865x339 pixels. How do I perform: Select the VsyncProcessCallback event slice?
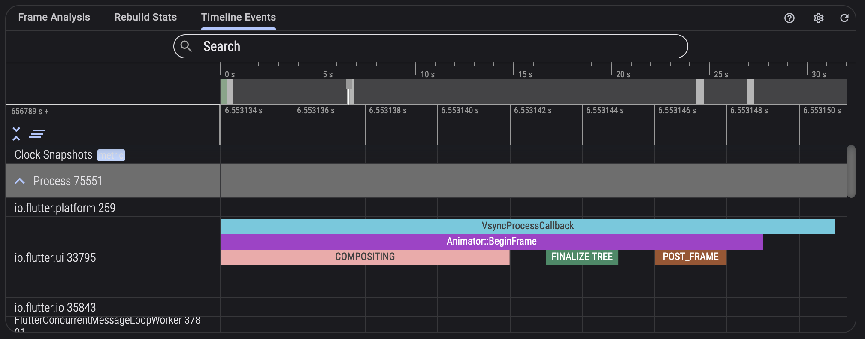pyautogui.click(x=527, y=226)
